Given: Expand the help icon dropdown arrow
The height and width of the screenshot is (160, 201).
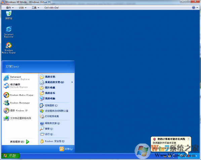Looking at the screenshot, I should (x=197, y=8).
